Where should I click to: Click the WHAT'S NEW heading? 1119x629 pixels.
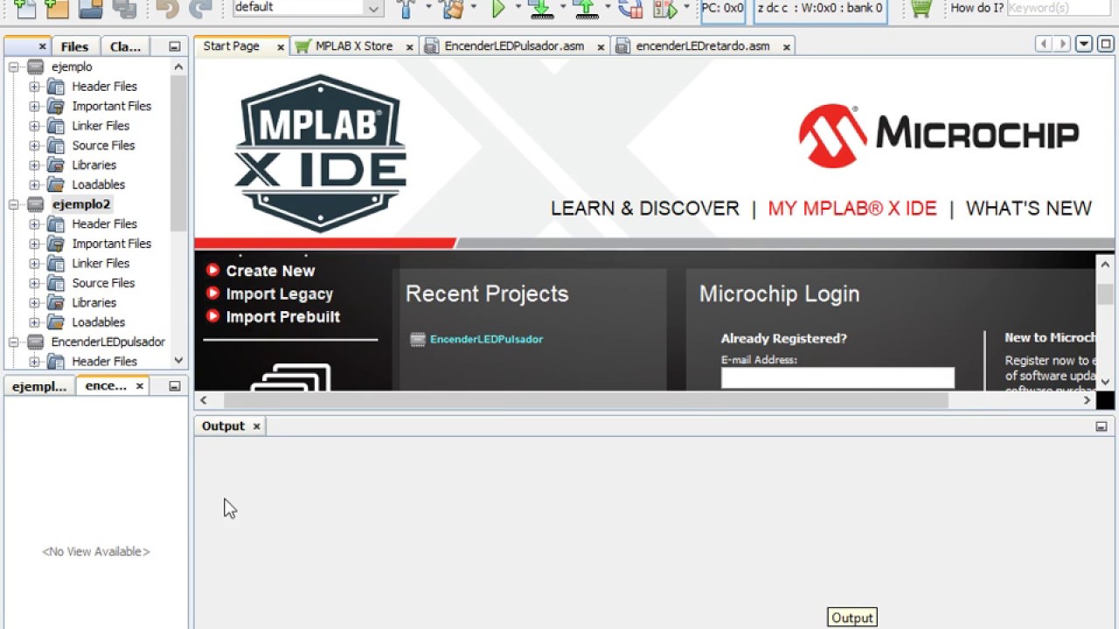point(1029,209)
